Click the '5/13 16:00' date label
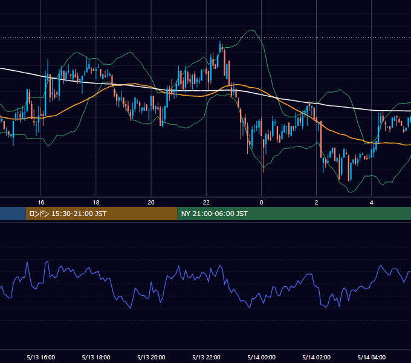411x363 pixels. click(x=41, y=357)
